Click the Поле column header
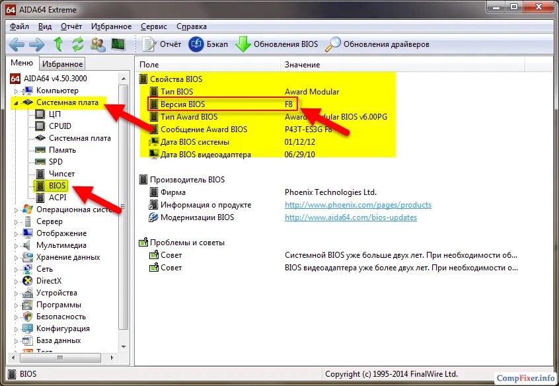 tap(208, 65)
